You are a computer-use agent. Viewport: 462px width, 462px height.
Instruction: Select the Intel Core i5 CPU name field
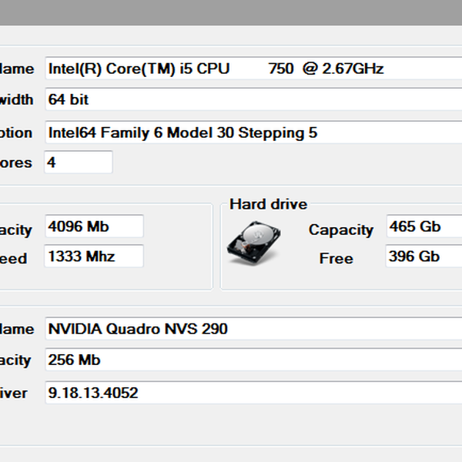click(253, 69)
